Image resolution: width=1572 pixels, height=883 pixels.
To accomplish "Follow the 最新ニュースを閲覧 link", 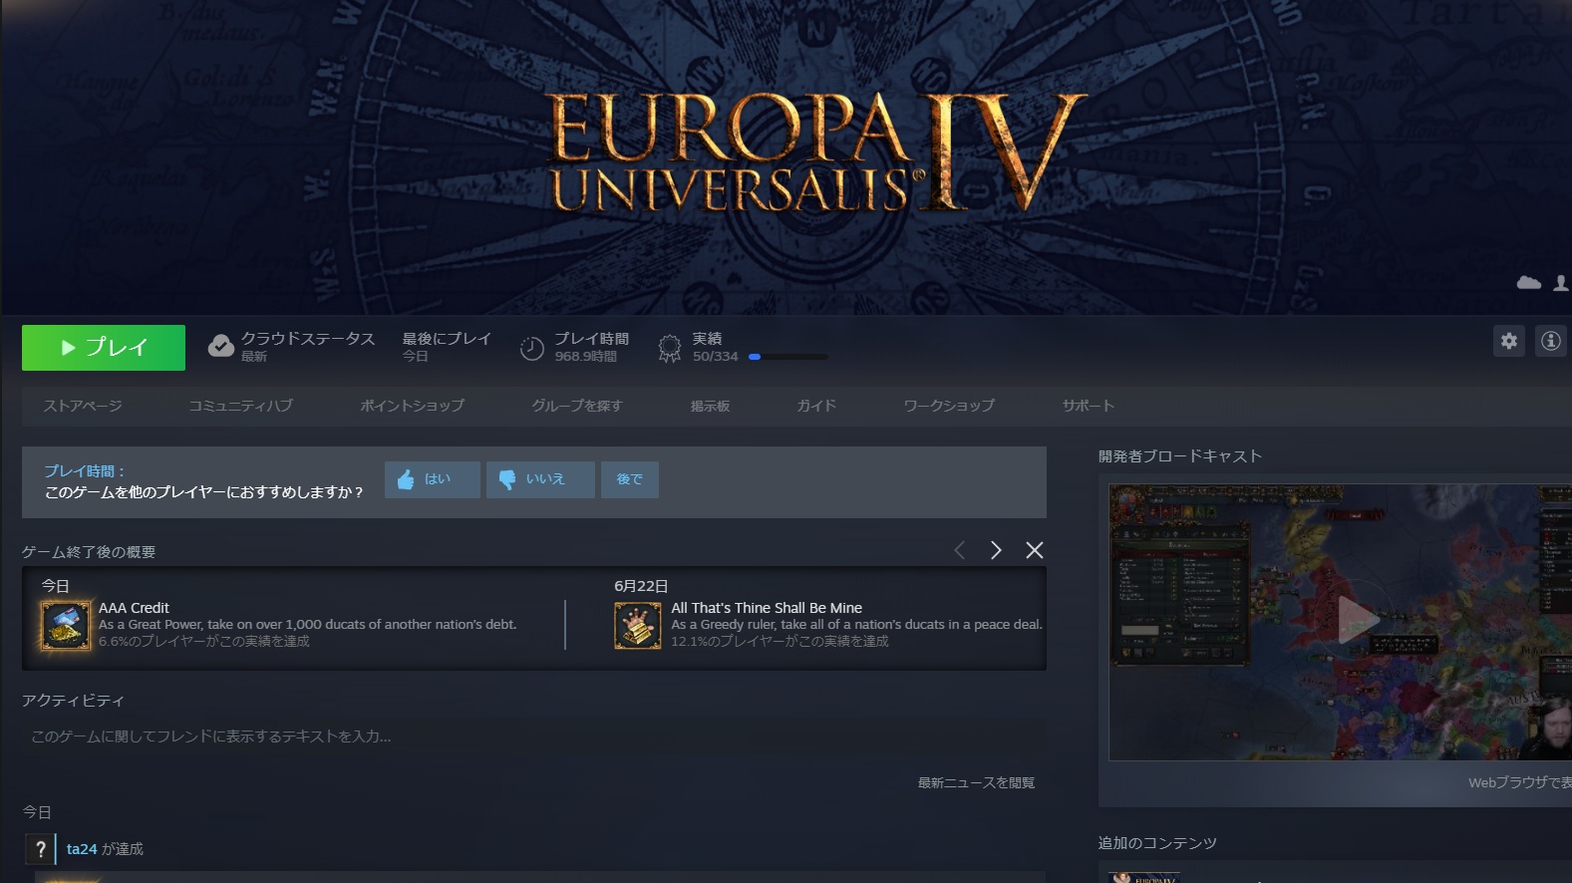I will [x=976, y=782].
